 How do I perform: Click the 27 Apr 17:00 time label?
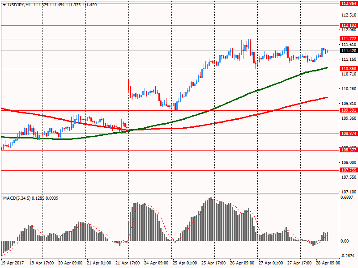point(299,263)
